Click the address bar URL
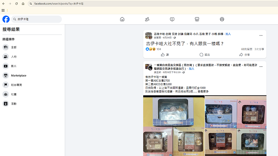 click(59, 4)
